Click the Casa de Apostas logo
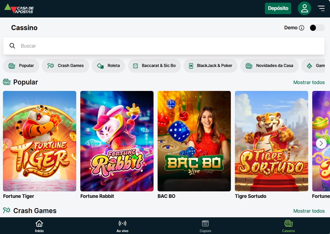330x234 pixels. click(19, 9)
